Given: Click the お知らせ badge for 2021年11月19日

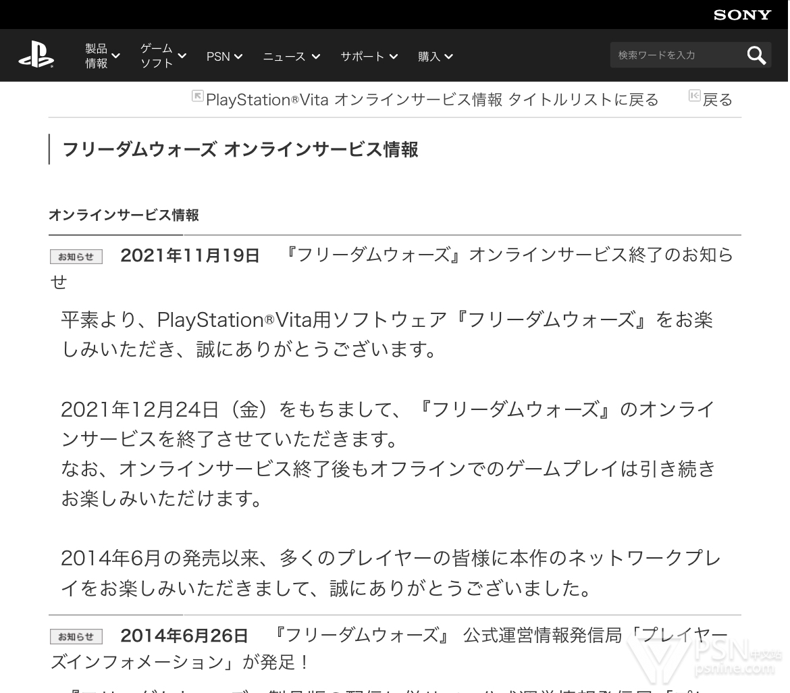Looking at the screenshot, I should [76, 257].
